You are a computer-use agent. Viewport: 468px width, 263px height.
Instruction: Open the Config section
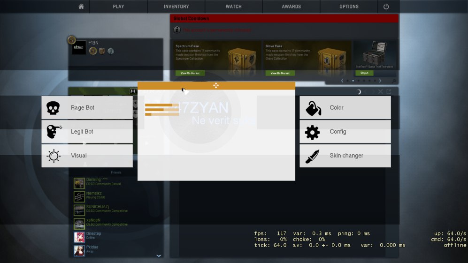(x=345, y=131)
